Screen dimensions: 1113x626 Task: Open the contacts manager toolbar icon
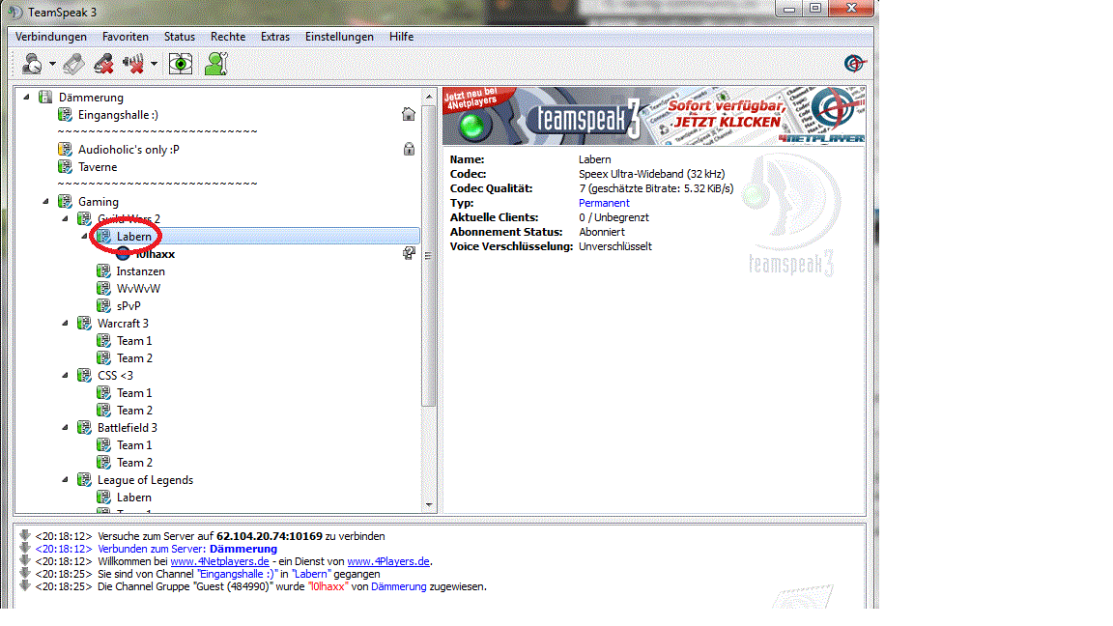click(x=215, y=64)
